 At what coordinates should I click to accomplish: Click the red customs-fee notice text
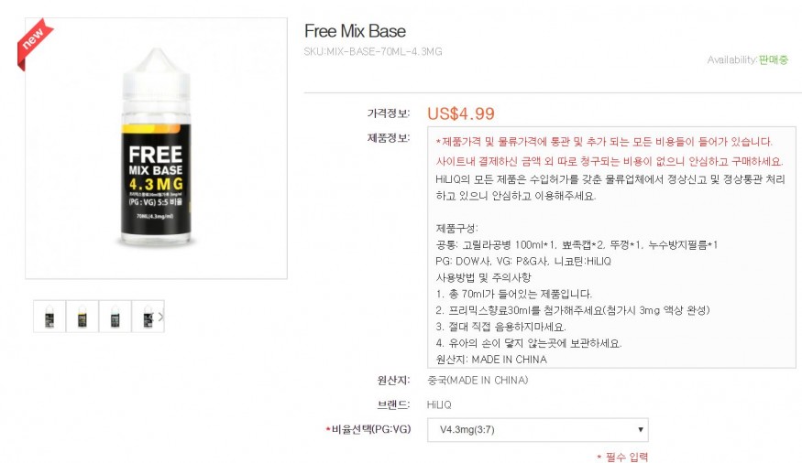coord(610,152)
